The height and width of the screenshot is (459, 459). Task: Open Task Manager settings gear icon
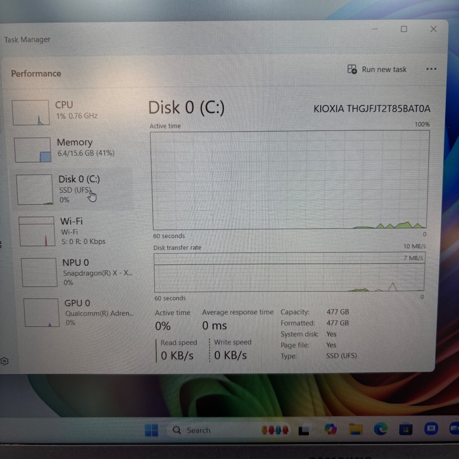pos(4,361)
